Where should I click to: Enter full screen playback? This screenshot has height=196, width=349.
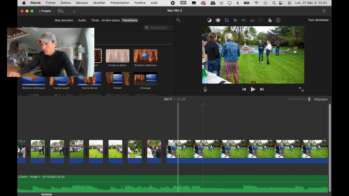[301, 89]
